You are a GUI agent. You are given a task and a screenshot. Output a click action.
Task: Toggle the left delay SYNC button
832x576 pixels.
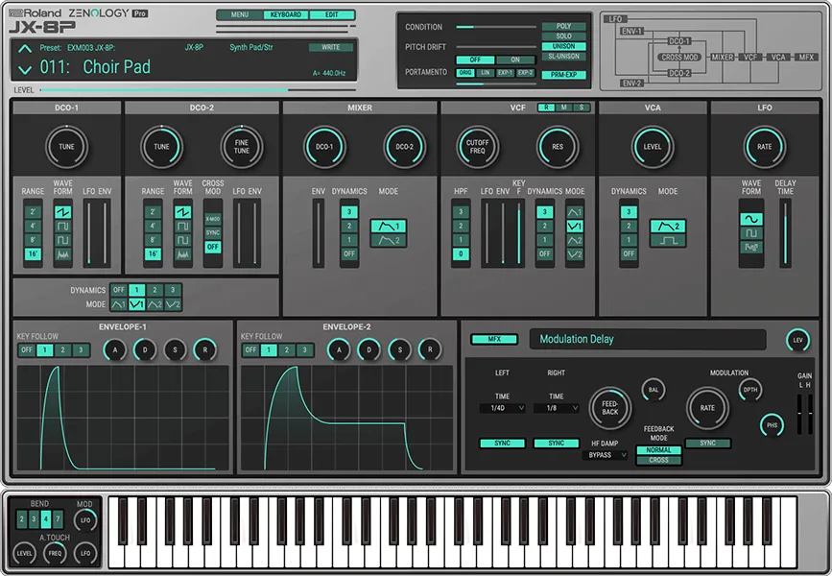click(503, 444)
